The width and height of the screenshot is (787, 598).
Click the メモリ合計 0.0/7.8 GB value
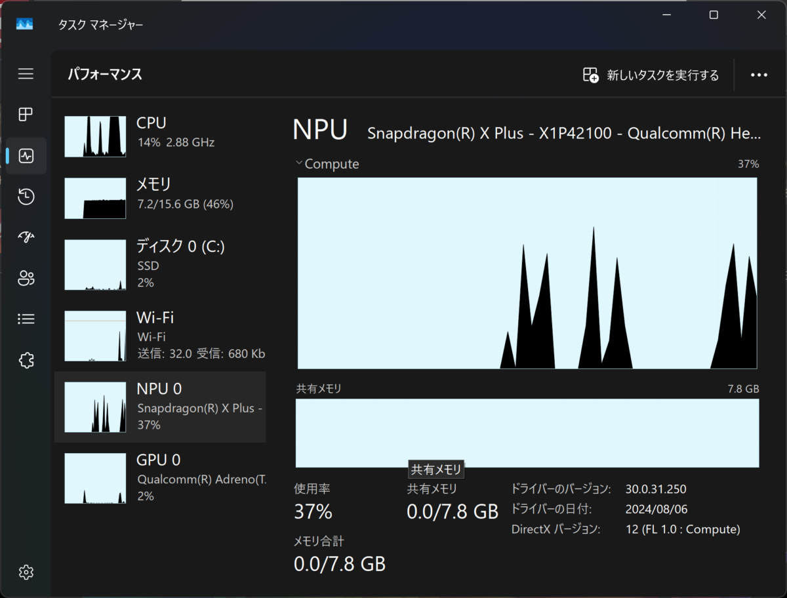(x=339, y=563)
